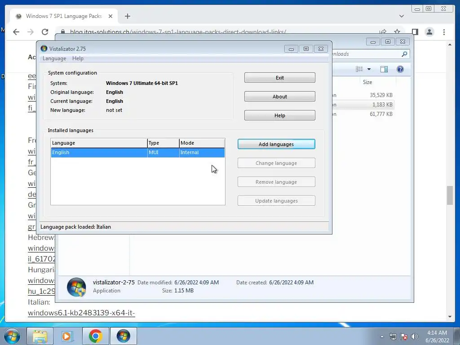Select the 1,183 KB file row
Image resolution: width=460 pixels, height=345 pixels.
coord(363,104)
